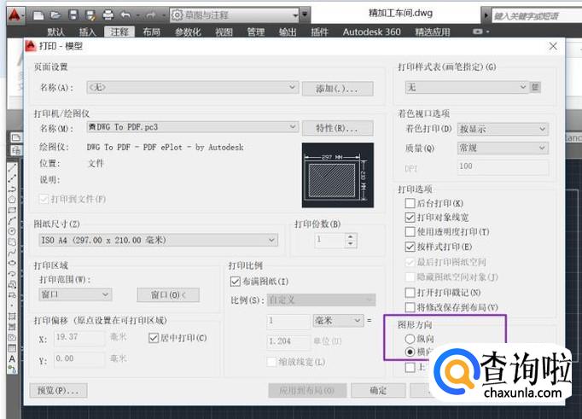Enable 打开打印戳记 checkbox
The height and width of the screenshot is (419, 582).
coord(410,293)
